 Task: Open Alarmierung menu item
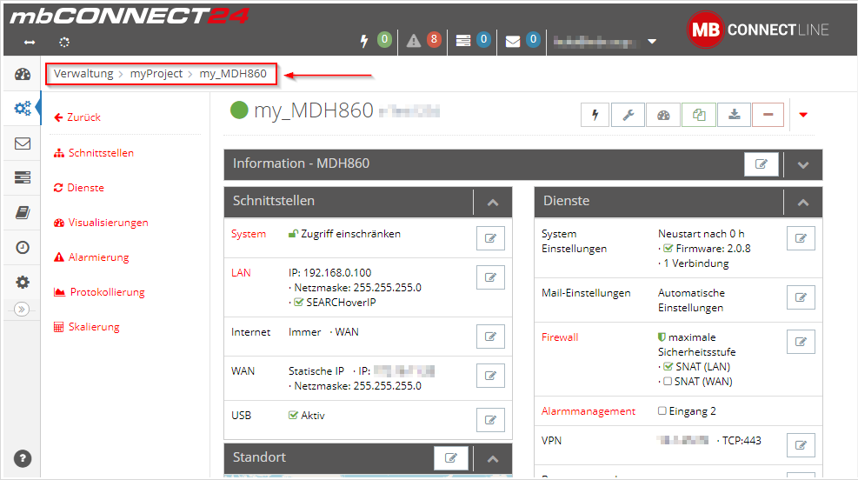pyautogui.click(x=91, y=257)
